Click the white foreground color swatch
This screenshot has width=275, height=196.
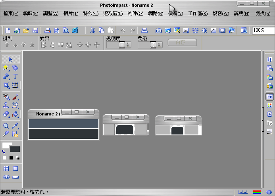6,145
